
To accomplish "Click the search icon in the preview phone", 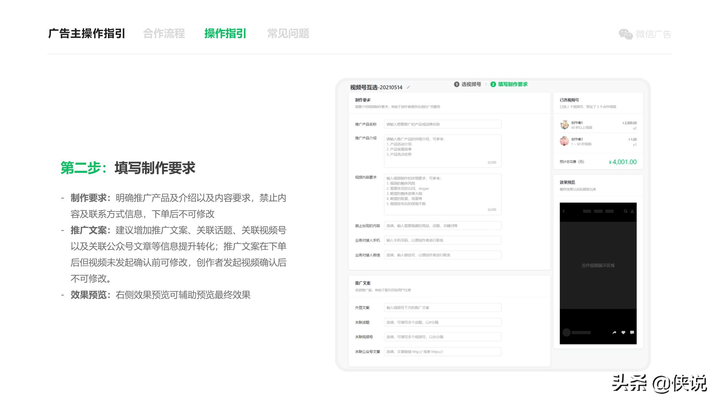I will click(x=625, y=211).
